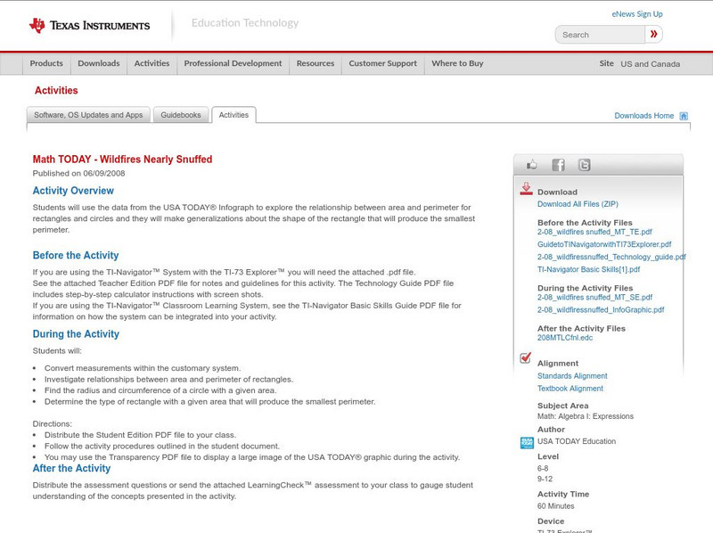Open the Where to Buy menu
713x533 pixels.
[x=457, y=63]
